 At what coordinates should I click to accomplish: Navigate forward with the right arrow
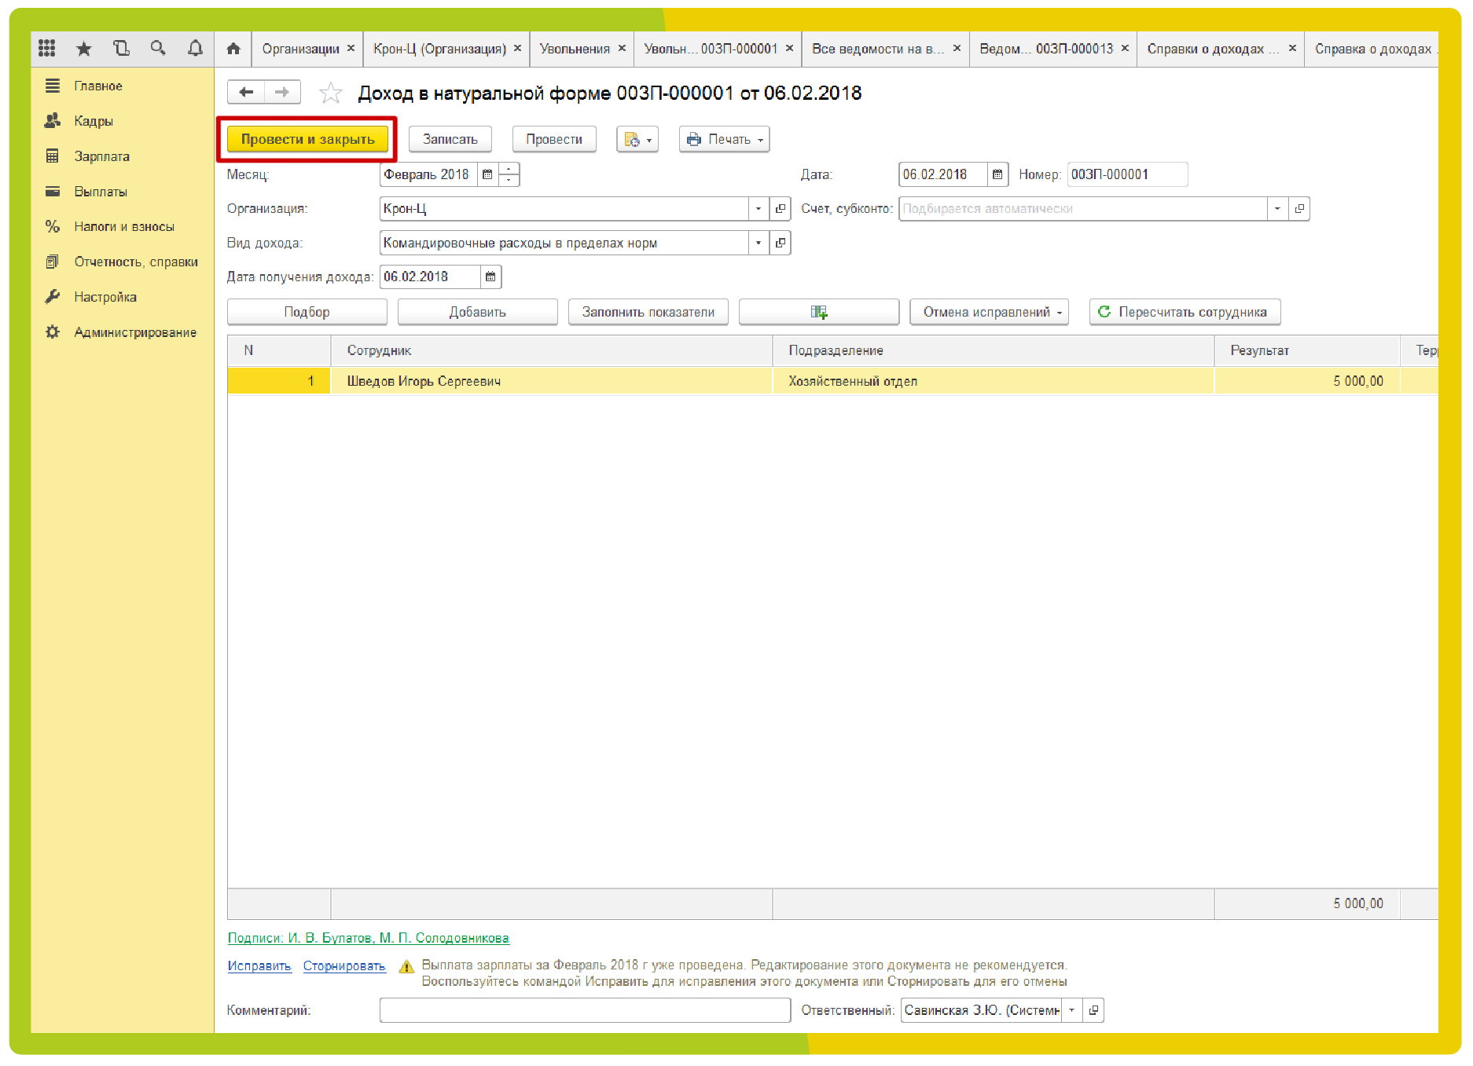pos(282,93)
